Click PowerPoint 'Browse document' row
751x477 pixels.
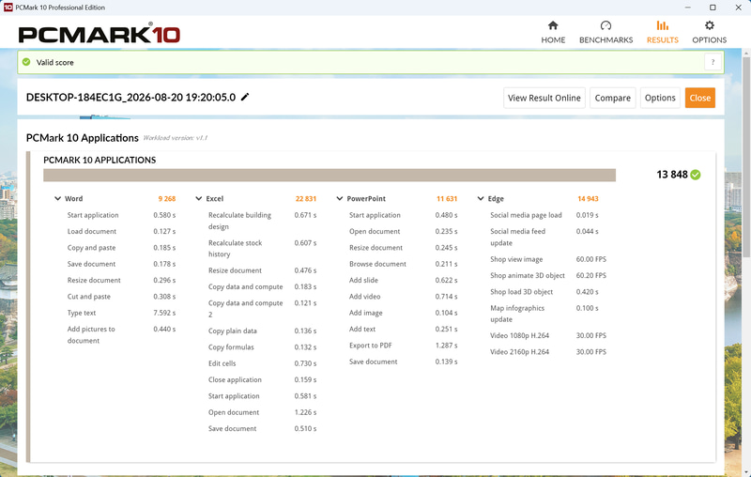403,264
